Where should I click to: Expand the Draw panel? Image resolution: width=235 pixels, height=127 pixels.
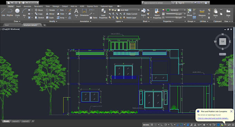17,21
